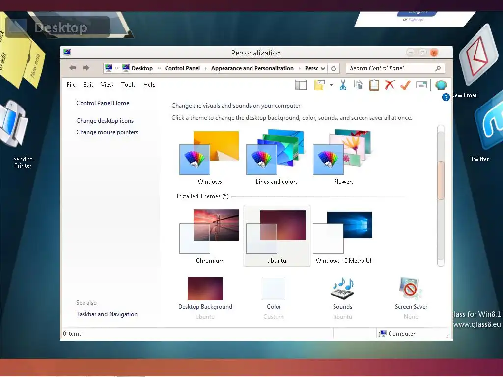Expand breadcrumb chevron after Control Panel
The width and height of the screenshot is (503, 377).
tap(206, 68)
